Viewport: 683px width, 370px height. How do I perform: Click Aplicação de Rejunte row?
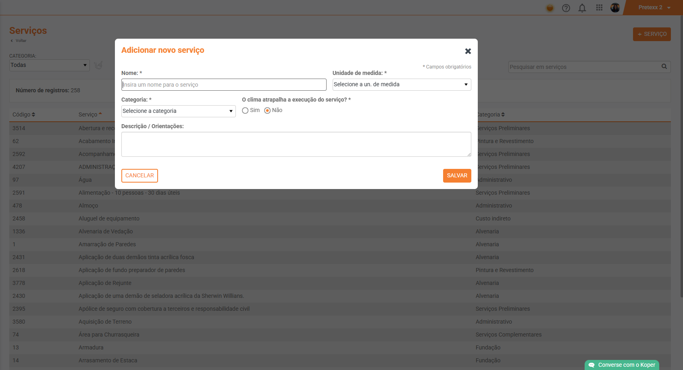pos(340,283)
